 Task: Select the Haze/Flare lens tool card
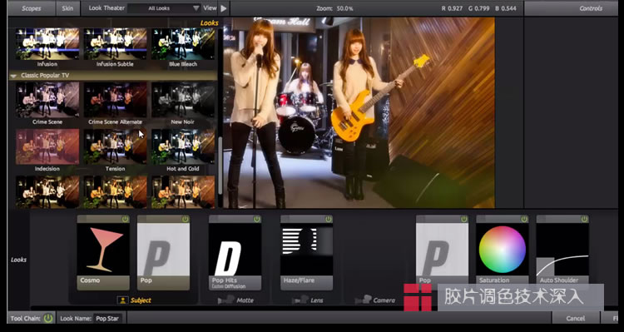[306, 253]
